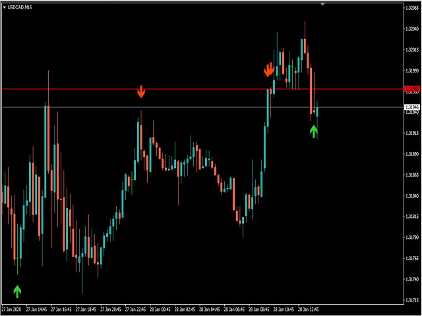
Task: Click price axis value 1.31790
Action: [x=412, y=238]
